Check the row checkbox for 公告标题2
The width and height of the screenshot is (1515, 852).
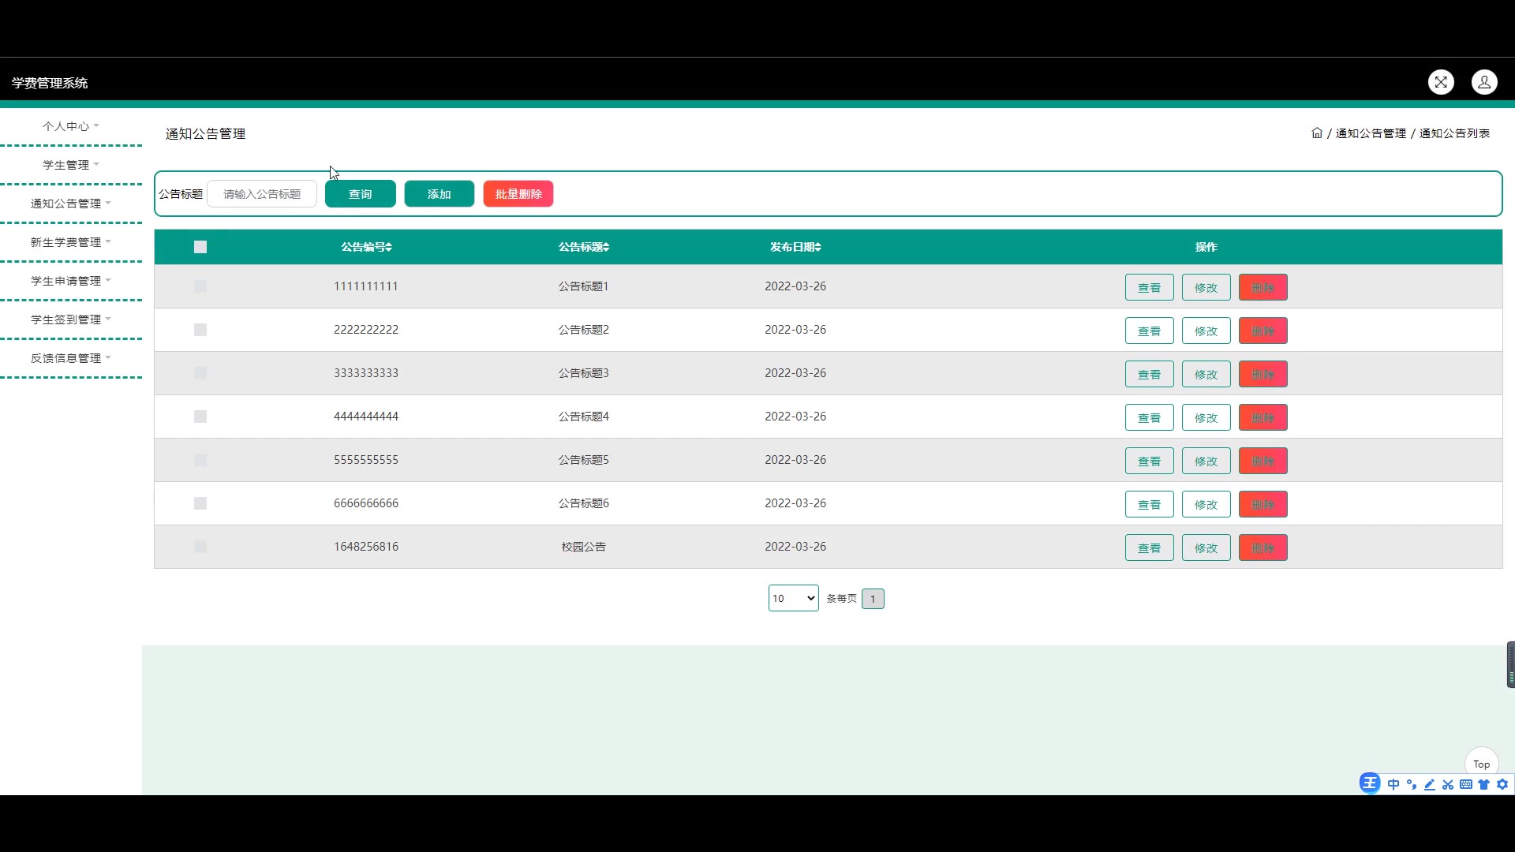200,330
